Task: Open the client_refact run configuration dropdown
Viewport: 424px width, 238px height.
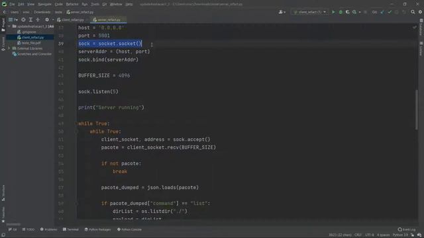Action: (309, 12)
